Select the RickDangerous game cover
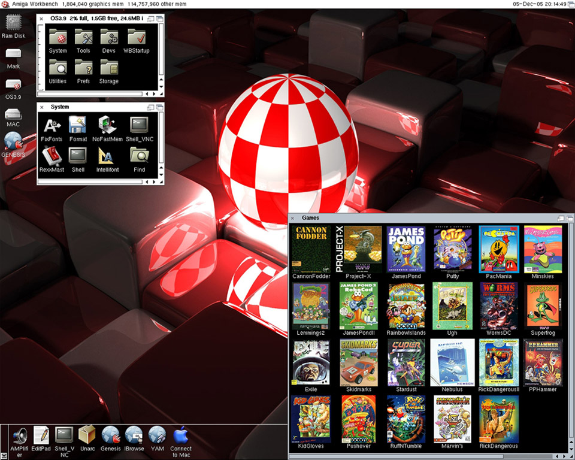The height and width of the screenshot is (460, 575). click(499, 419)
